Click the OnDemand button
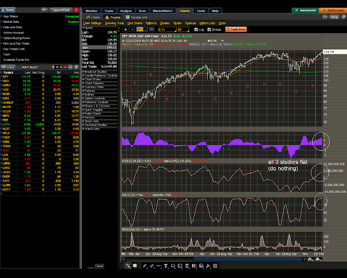 click(333, 10)
